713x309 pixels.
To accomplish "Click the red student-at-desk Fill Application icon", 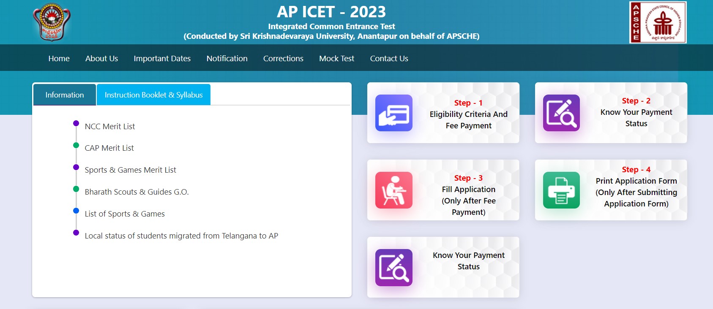I will tap(393, 190).
